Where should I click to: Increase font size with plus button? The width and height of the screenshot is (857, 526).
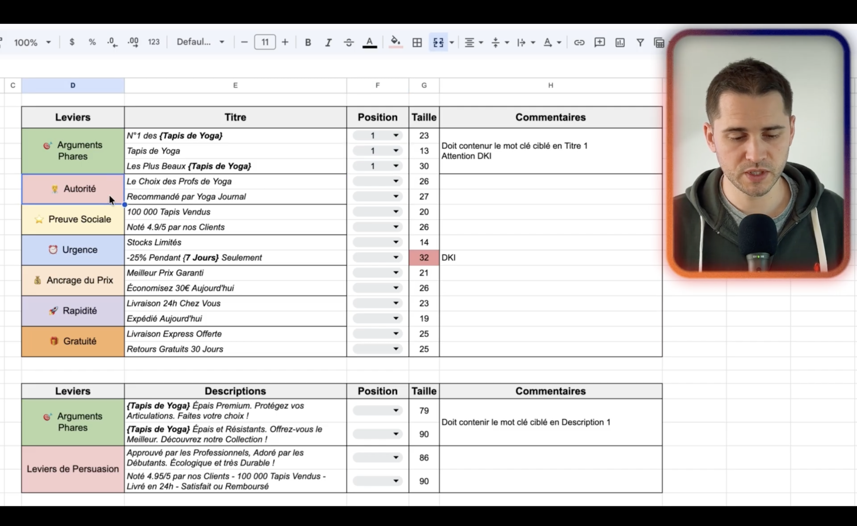[285, 43]
